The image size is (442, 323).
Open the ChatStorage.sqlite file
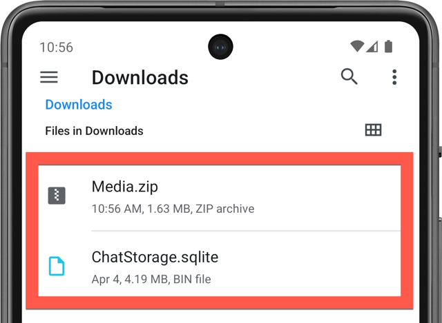tap(220, 264)
